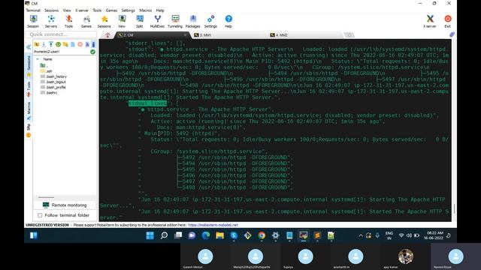Screen dimensions: 481x270
Task: Click the new folder icon in SFTP toolbar
Action: [65, 44]
